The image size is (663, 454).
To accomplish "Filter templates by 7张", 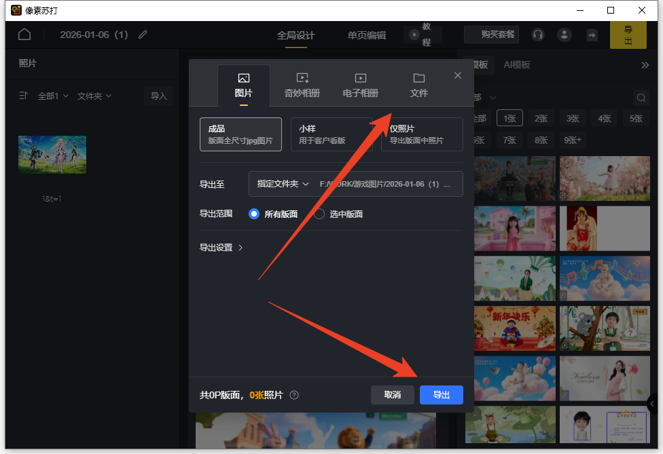I will tap(509, 140).
